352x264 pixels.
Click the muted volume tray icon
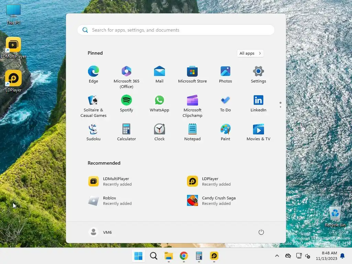[308, 256]
